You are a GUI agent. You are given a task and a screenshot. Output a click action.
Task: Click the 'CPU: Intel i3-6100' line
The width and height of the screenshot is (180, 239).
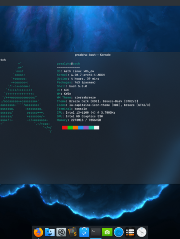[86, 113]
